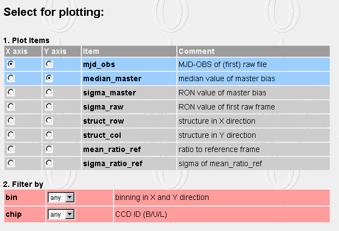Choose sigma_master for the X axis
The height and width of the screenshot is (231, 339).
pyautogui.click(x=11, y=93)
